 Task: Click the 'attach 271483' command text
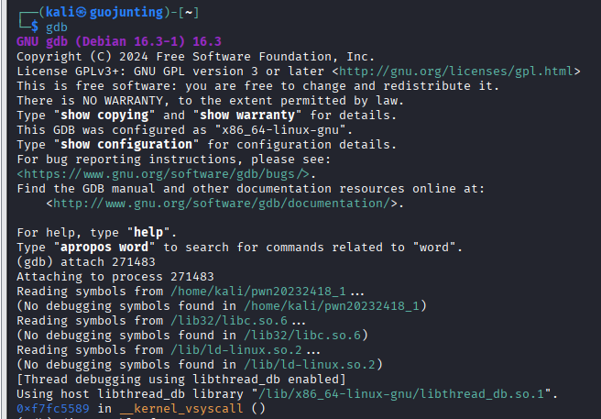tap(108, 262)
